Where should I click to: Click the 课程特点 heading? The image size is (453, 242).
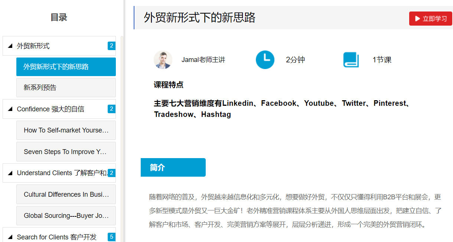point(169,85)
